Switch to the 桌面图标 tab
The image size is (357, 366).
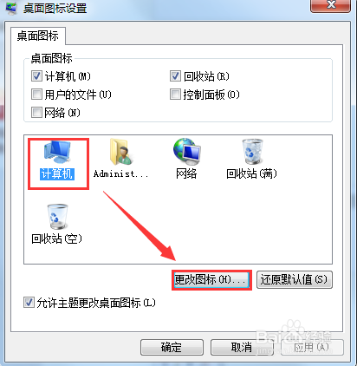point(38,36)
